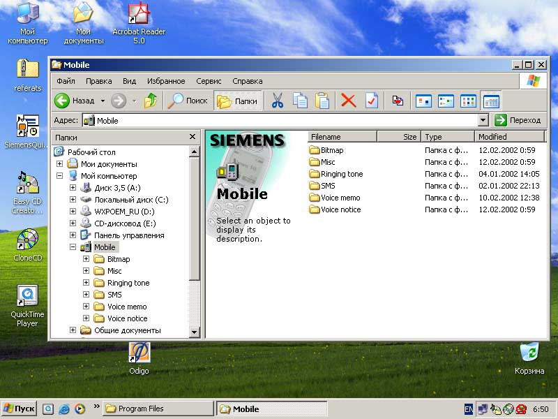
Task: Click the Cut scissors icon
Action: (277, 101)
